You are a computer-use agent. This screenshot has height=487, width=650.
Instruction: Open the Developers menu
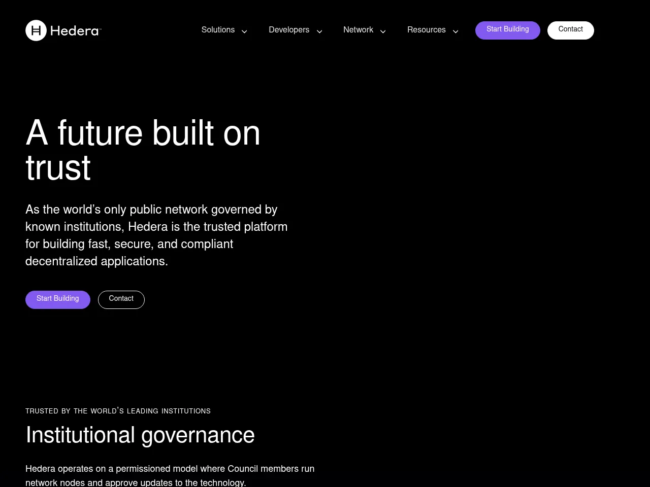(288, 30)
